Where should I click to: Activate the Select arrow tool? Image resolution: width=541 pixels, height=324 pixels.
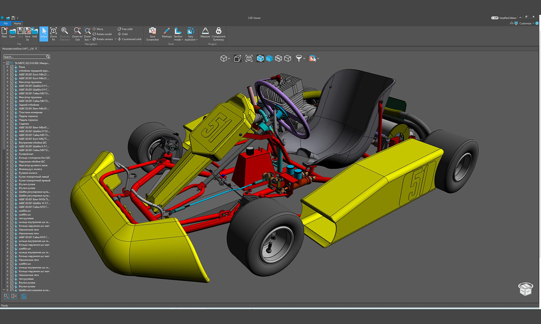click(44, 33)
